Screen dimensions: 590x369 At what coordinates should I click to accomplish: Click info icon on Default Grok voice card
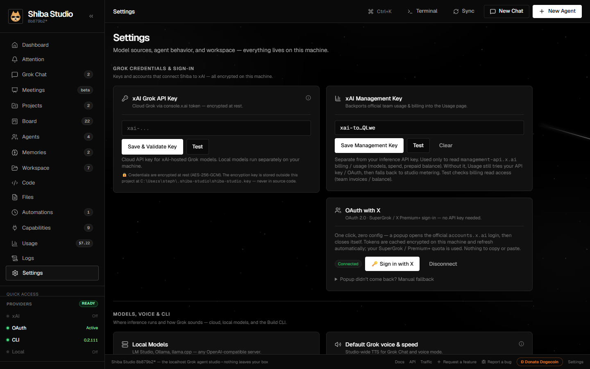[521, 344]
